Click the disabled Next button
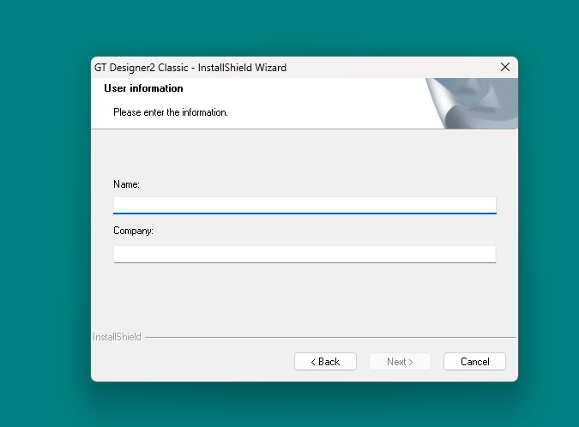 [x=400, y=361]
